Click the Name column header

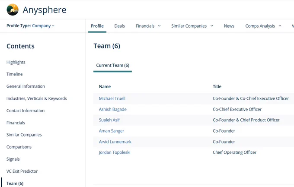pyautogui.click(x=105, y=86)
